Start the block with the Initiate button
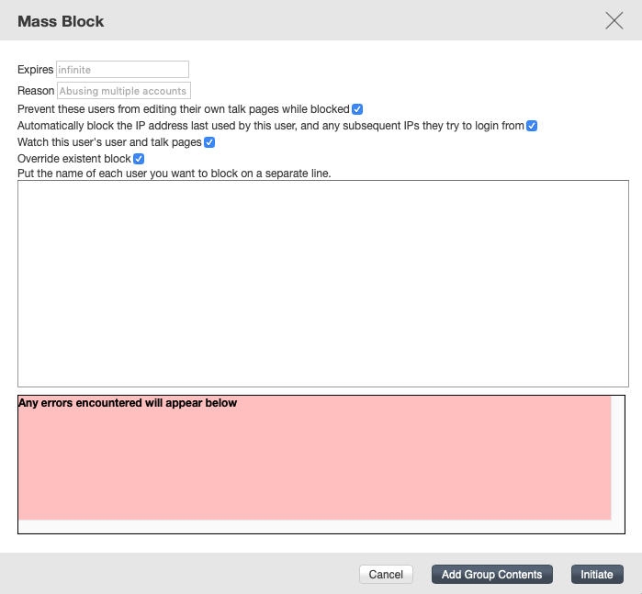 (597, 575)
